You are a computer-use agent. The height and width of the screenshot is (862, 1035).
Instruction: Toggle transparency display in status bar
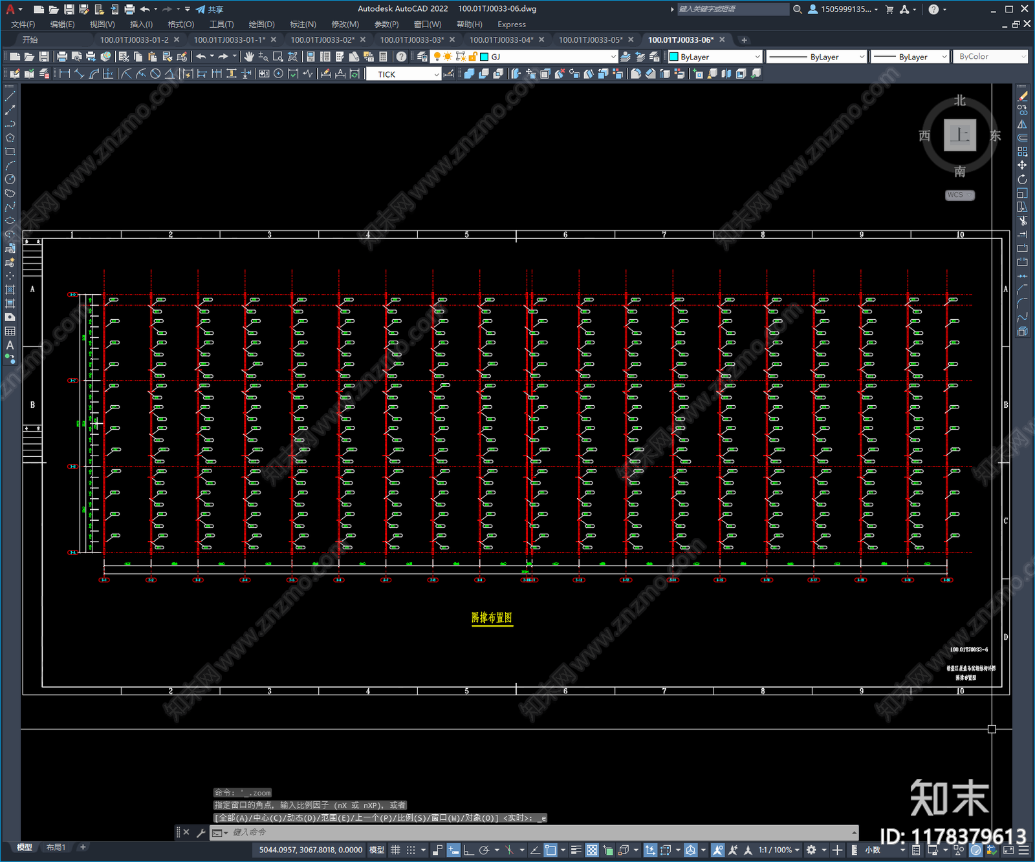[592, 850]
